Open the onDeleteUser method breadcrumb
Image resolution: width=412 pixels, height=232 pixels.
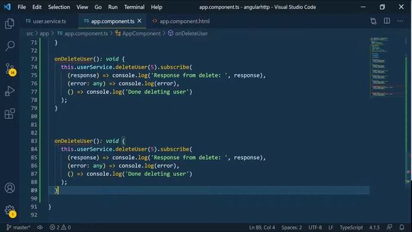(x=188, y=34)
